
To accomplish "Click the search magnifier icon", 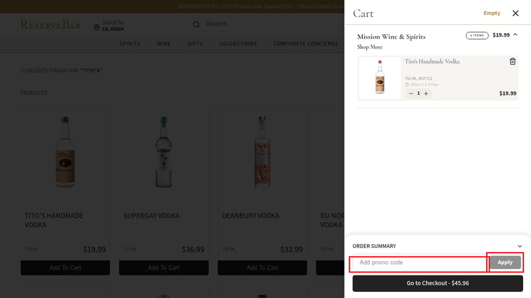I will pyautogui.click(x=196, y=24).
